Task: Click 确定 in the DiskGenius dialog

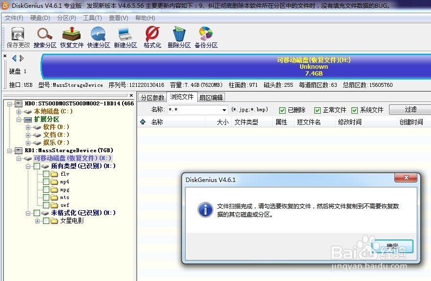Action: pos(392,246)
